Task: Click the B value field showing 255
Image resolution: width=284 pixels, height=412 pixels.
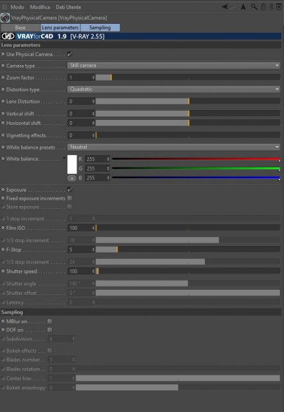Action: coord(96,178)
